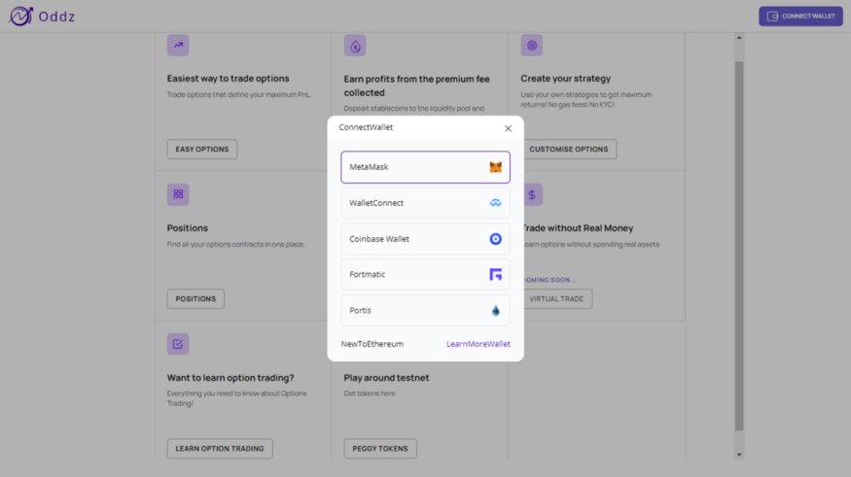
Task: Click the NewToEthereum text
Action: 372,344
